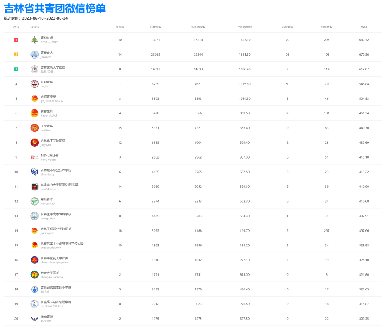Click the green emblem avatar of 东师青年
Screen dimensions: 390x333
click(x=35, y=201)
